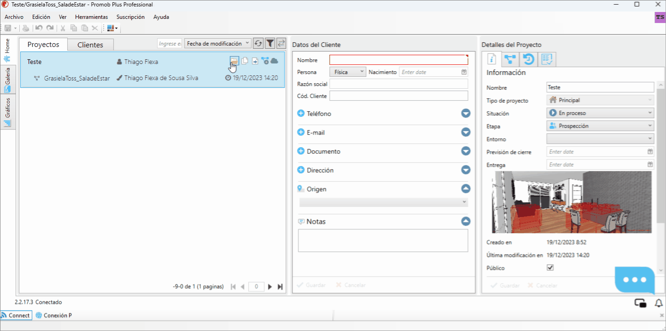Click the Connect button in status bar
The image size is (666, 331).
point(16,315)
